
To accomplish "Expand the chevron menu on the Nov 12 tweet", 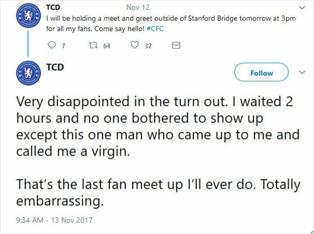I will (x=301, y=9).
